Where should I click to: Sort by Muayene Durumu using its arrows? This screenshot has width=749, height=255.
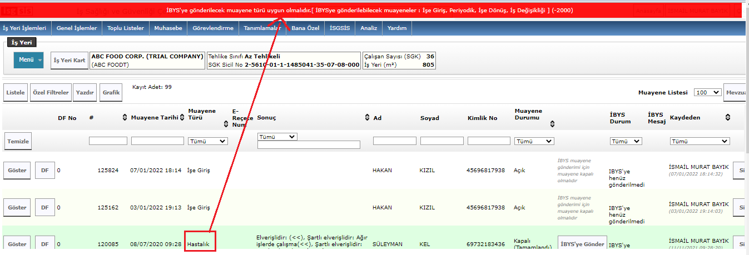click(552, 124)
